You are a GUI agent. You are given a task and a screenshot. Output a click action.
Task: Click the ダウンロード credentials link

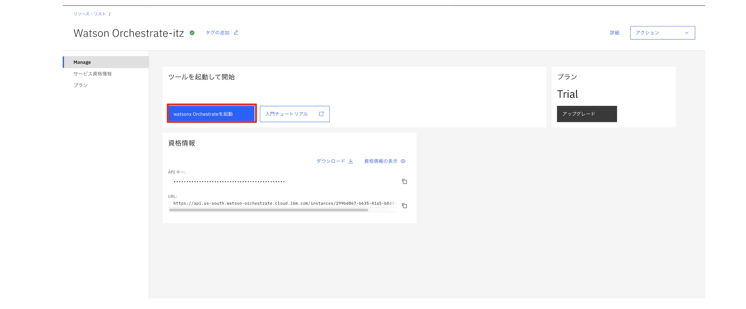tap(335, 161)
